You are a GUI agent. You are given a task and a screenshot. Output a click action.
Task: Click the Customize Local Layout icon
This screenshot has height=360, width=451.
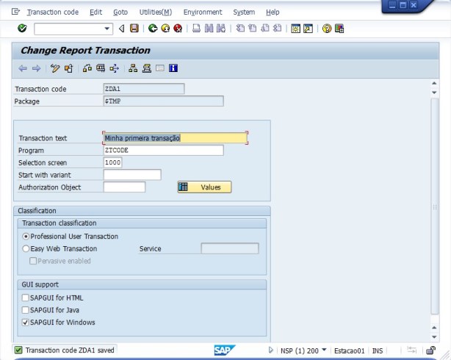coord(339,29)
